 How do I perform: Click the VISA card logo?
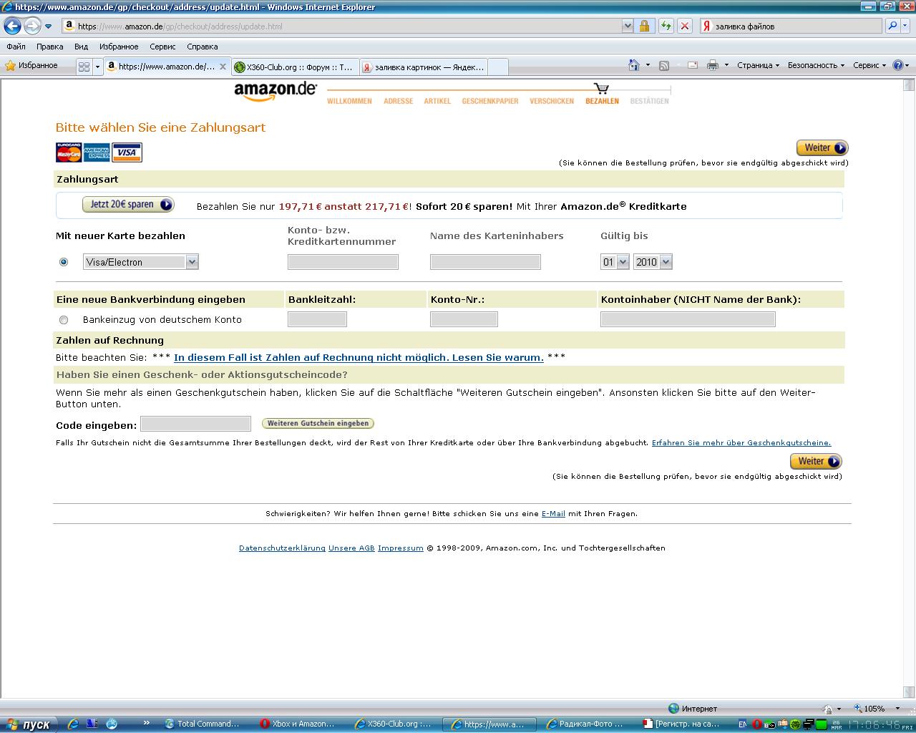pyautogui.click(x=127, y=152)
